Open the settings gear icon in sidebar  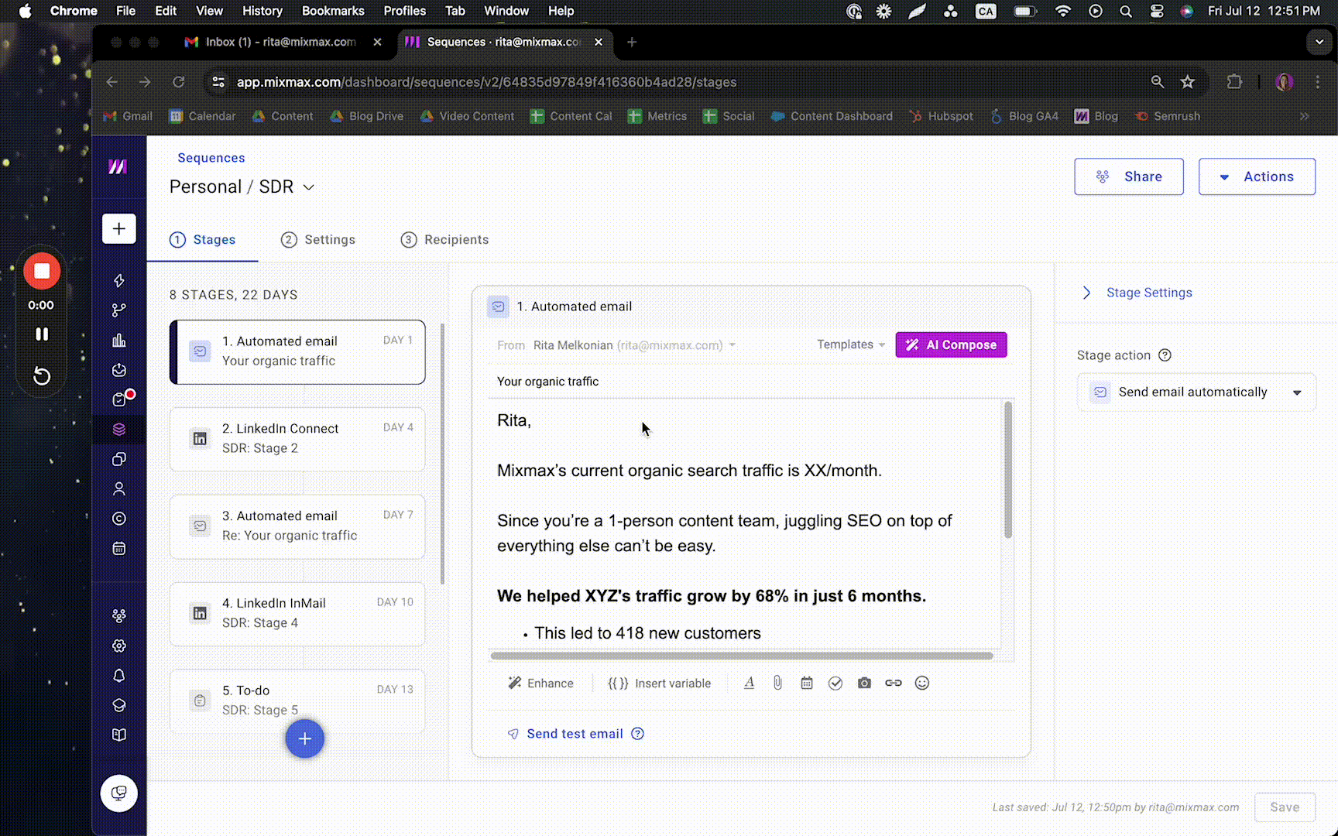(x=119, y=646)
